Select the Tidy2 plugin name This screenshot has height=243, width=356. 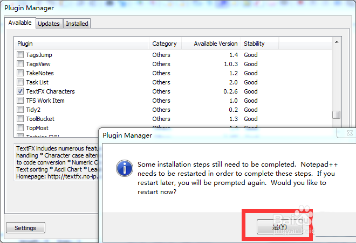pos(33,110)
